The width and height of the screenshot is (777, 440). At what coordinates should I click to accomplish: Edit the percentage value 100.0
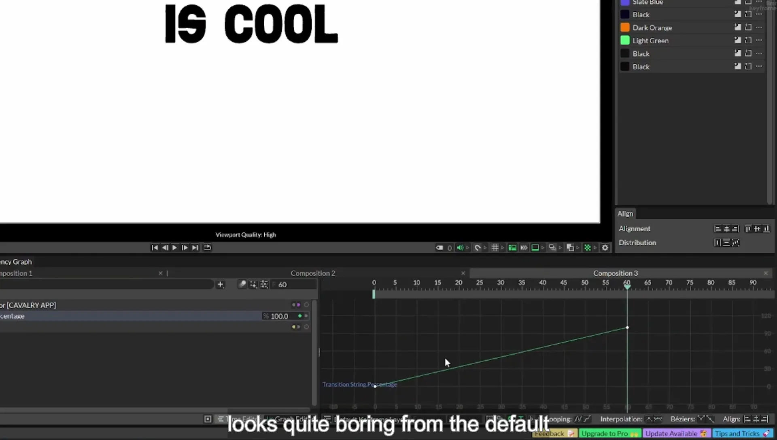[279, 316]
